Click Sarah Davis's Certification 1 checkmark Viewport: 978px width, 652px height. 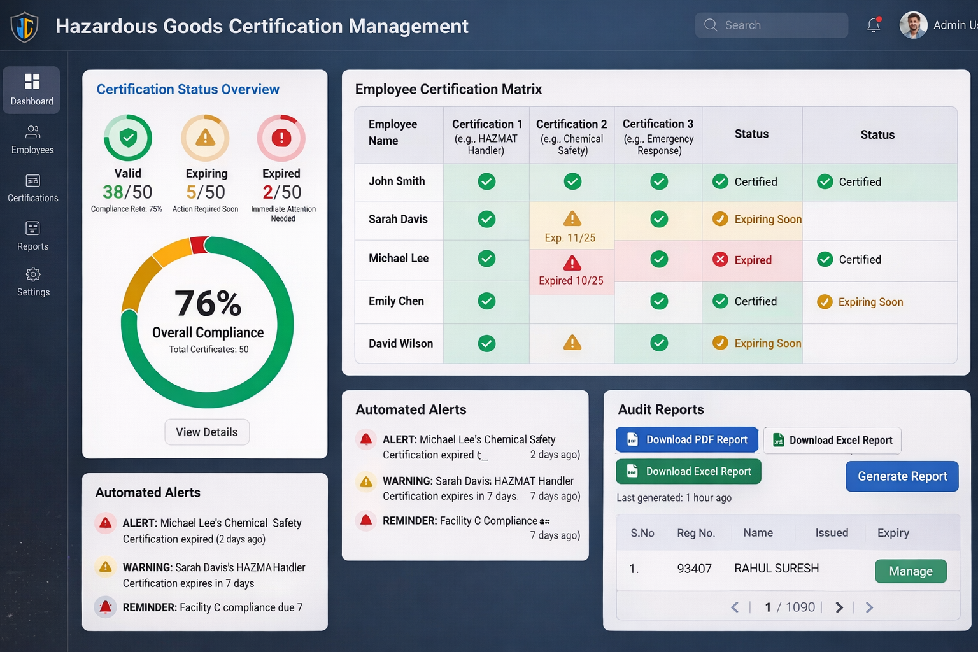(486, 220)
